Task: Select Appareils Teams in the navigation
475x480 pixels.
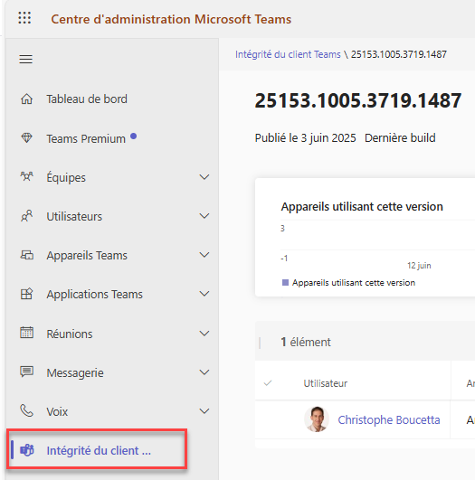Action: click(87, 255)
